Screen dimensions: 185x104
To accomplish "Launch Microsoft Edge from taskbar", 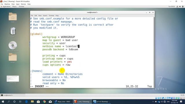I will pos(26,101).
